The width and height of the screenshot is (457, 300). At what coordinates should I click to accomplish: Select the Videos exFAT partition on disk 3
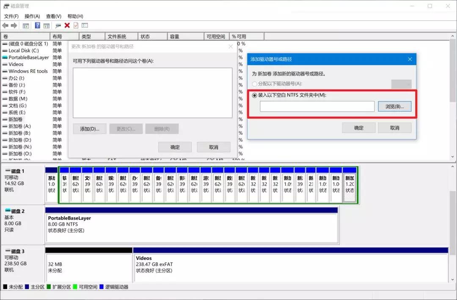point(290,265)
